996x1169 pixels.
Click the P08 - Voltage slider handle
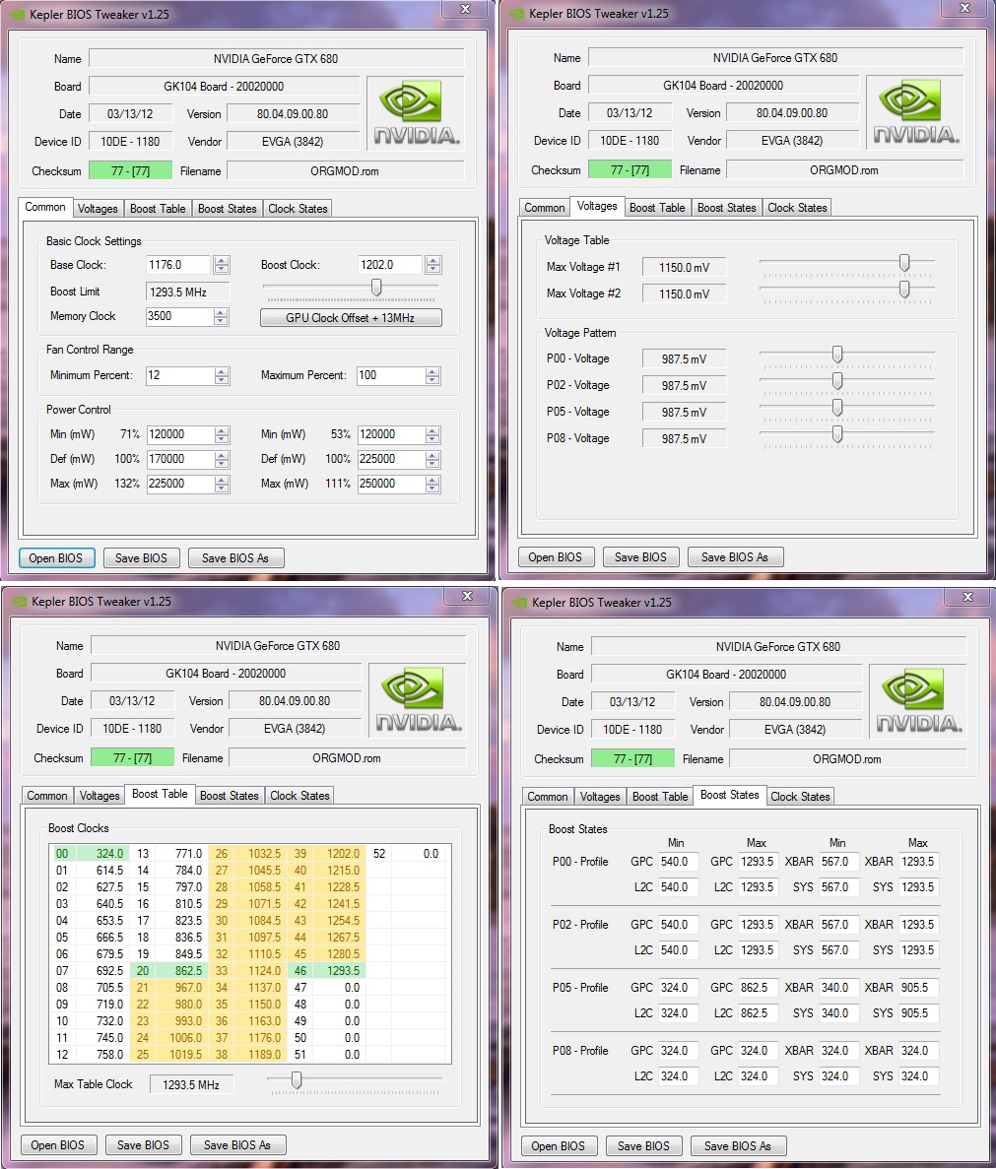[837, 434]
